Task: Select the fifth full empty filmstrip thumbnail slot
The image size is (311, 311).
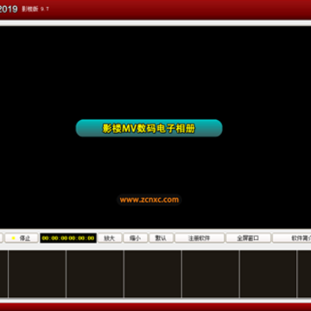Action: tap(268, 274)
